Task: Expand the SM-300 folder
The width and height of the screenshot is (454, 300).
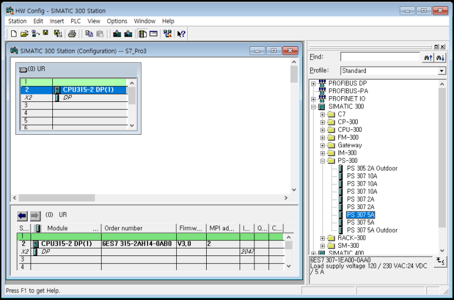Action: point(322,246)
